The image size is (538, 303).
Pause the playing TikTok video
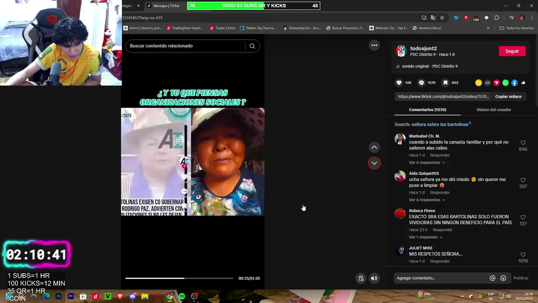[193, 162]
